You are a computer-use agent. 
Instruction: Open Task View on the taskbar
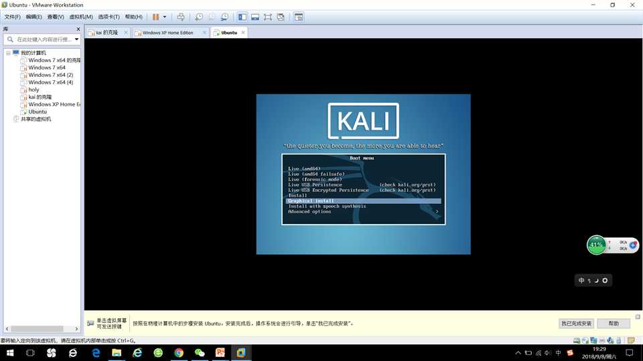coord(30,352)
